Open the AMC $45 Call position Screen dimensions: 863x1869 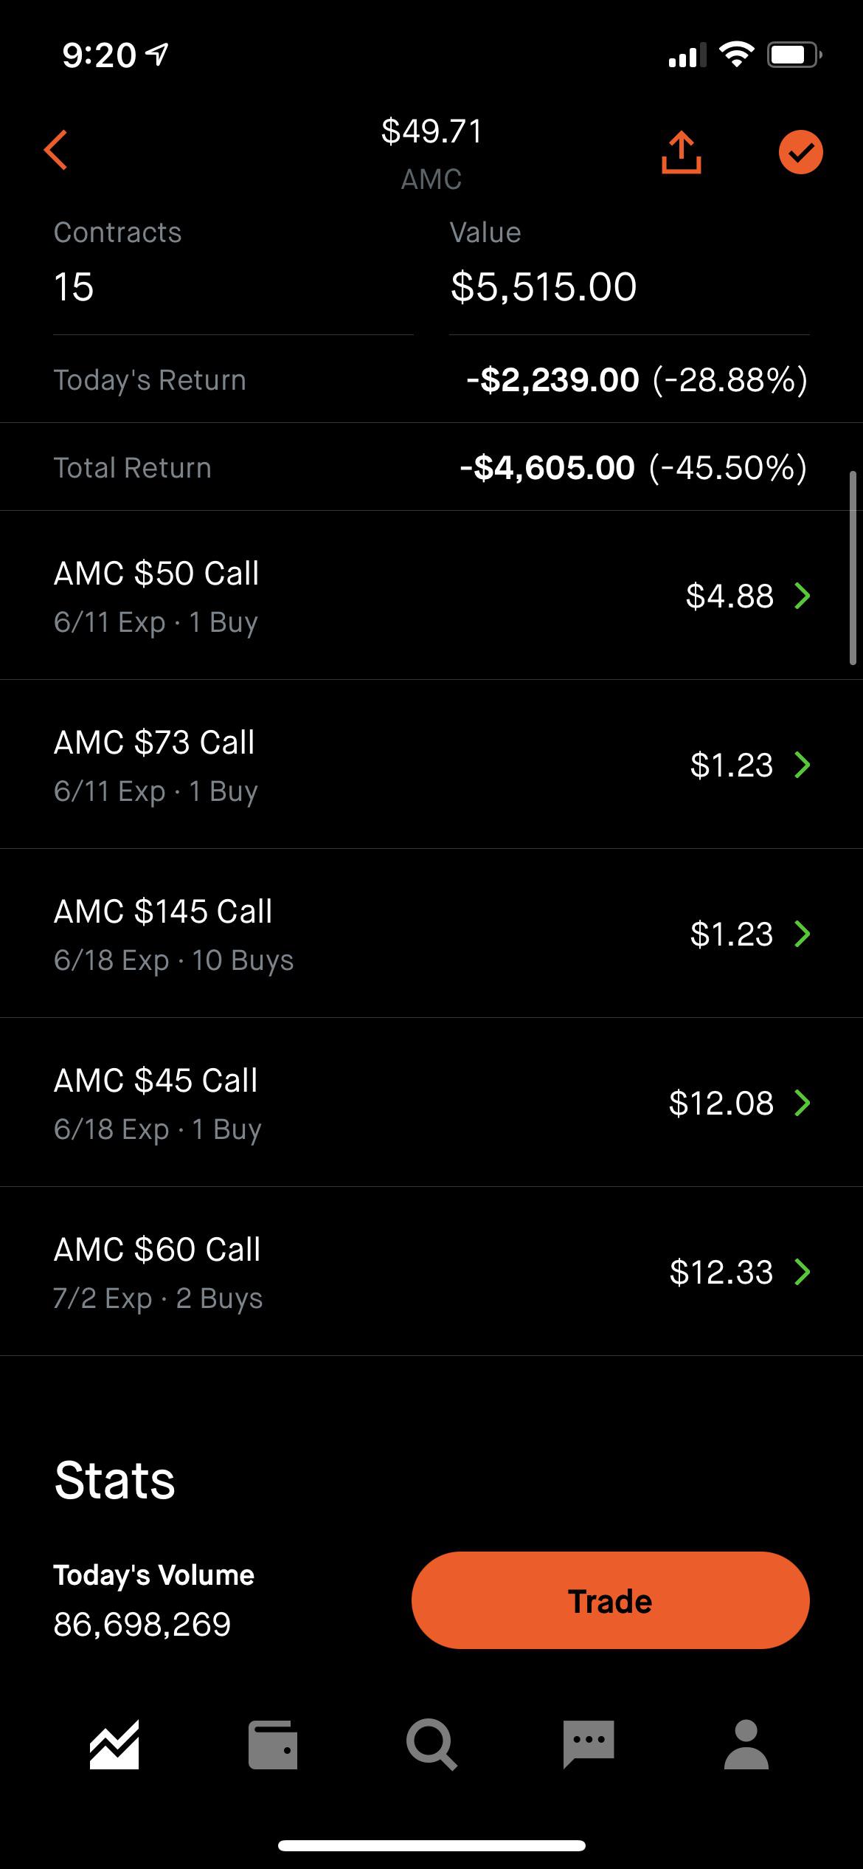[431, 1103]
